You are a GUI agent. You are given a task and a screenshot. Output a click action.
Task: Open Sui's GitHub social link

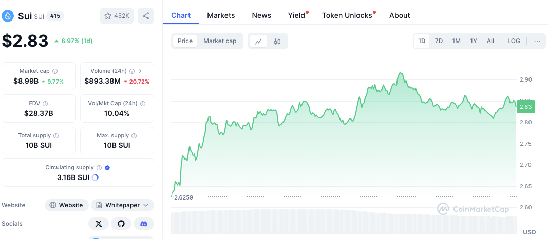[121, 224]
